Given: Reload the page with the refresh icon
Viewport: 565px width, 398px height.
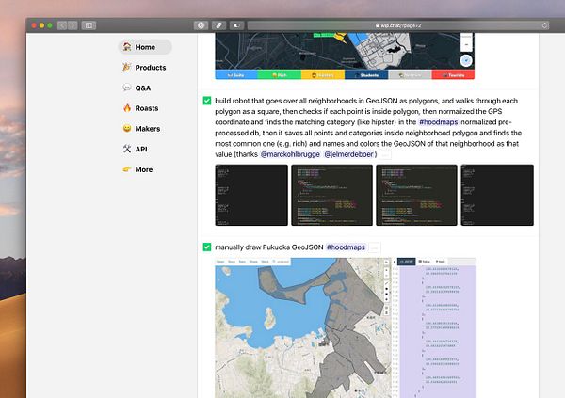Looking at the screenshot, I should point(544,25).
